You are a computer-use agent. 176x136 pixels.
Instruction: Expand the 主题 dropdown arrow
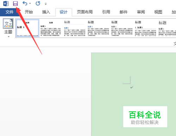tap(8, 37)
